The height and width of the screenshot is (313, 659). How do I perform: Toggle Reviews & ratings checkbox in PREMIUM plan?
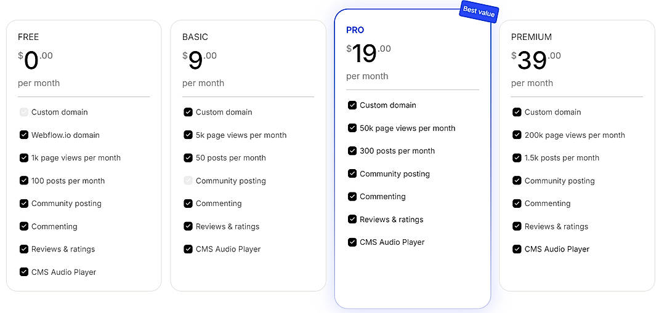point(517,226)
